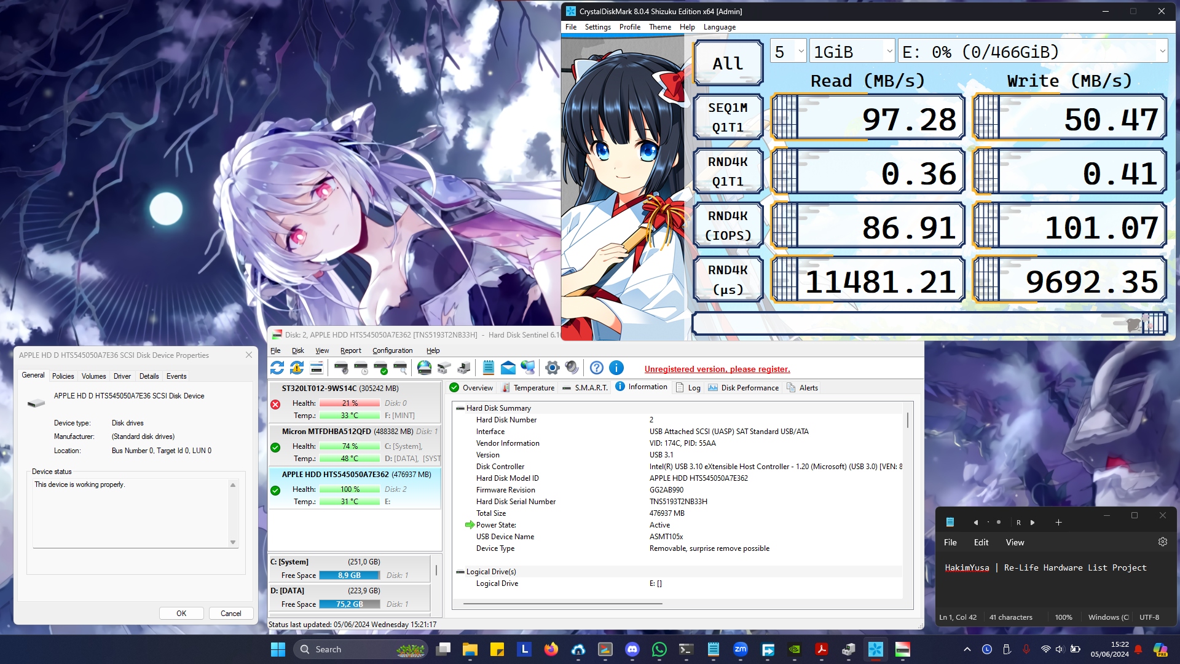Screen dimensions: 1180x664
Task: Select the ST320LT012-9WS14C disk entry
Action: [x=355, y=402]
